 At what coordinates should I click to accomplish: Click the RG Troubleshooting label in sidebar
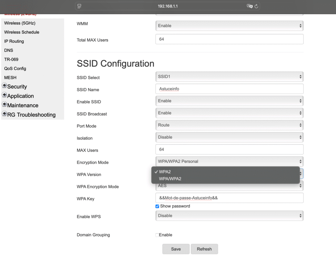pos(31,115)
